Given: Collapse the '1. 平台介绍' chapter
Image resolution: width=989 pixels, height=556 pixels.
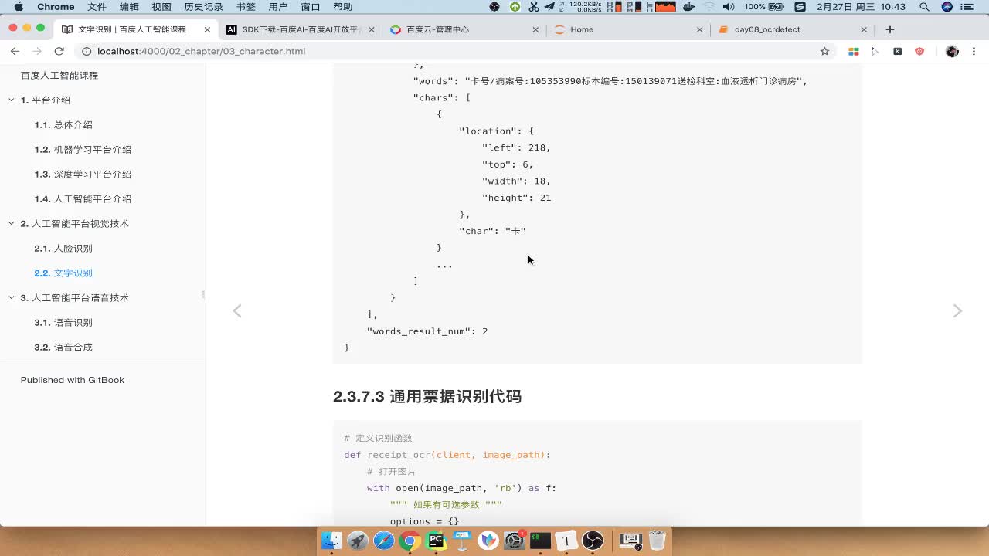Looking at the screenshot, I should point(12,100).
